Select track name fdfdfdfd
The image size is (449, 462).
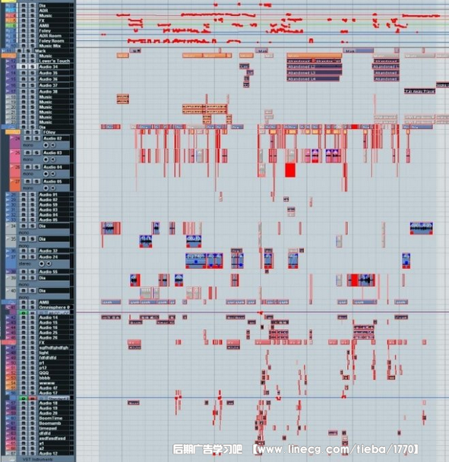(48, 358)
